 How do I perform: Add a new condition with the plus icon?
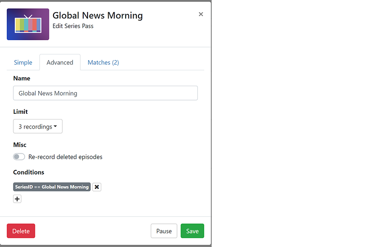[x=17, y=199]
